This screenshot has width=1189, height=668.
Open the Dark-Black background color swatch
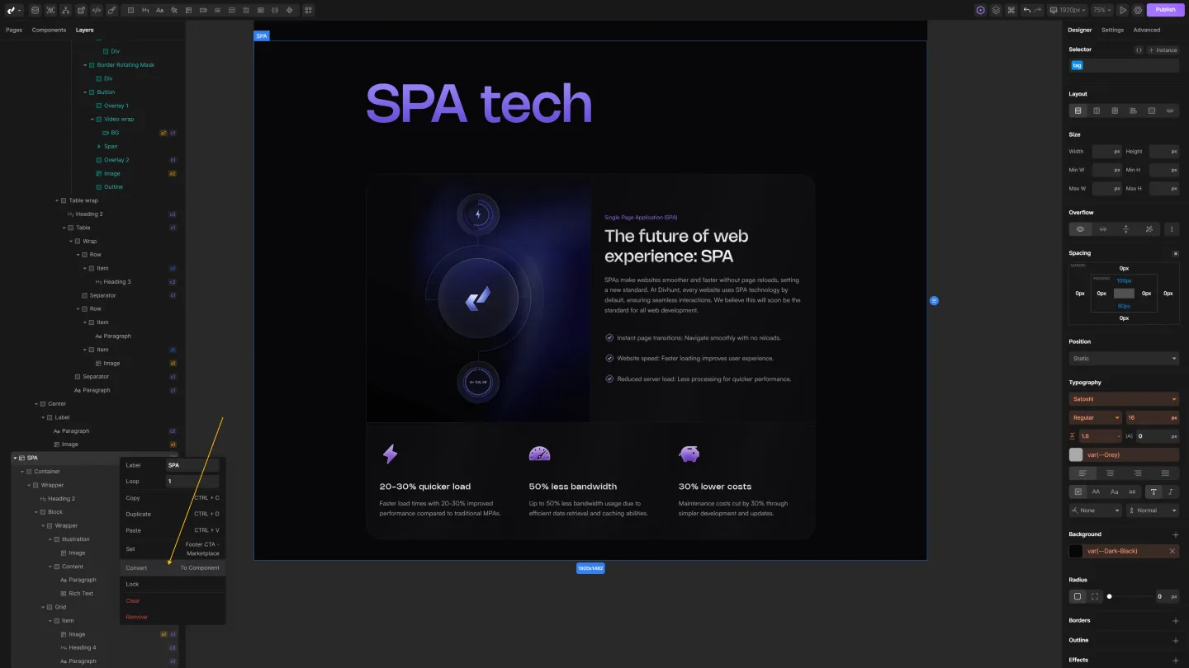click(1076, 551)
